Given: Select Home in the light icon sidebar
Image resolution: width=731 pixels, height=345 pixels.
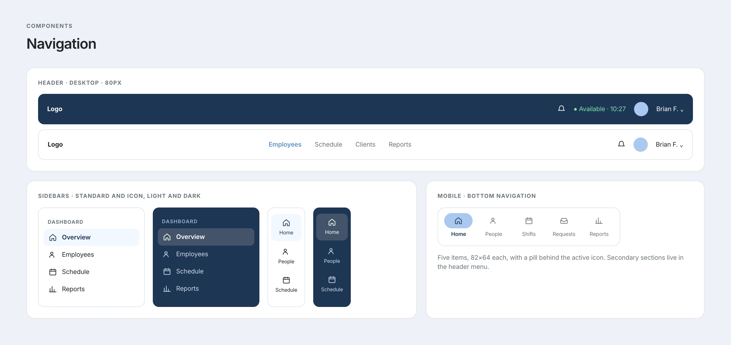Looking at the screenshot, I should coord(286,228).
